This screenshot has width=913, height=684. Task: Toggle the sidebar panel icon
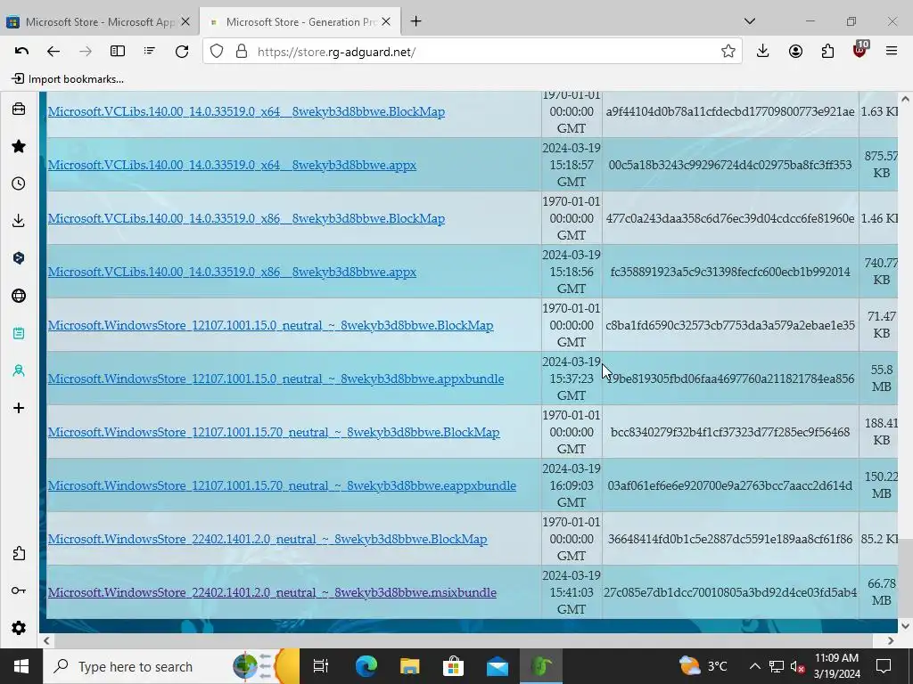[x=118, y=51]
